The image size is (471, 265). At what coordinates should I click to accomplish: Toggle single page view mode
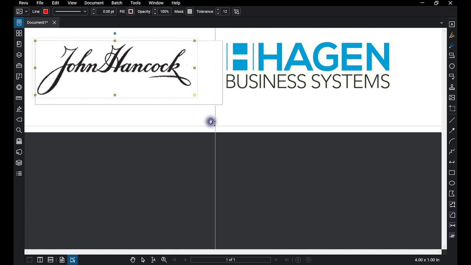click(x=29, y=260)
